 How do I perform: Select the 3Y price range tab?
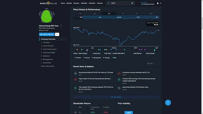pos(123,14)
